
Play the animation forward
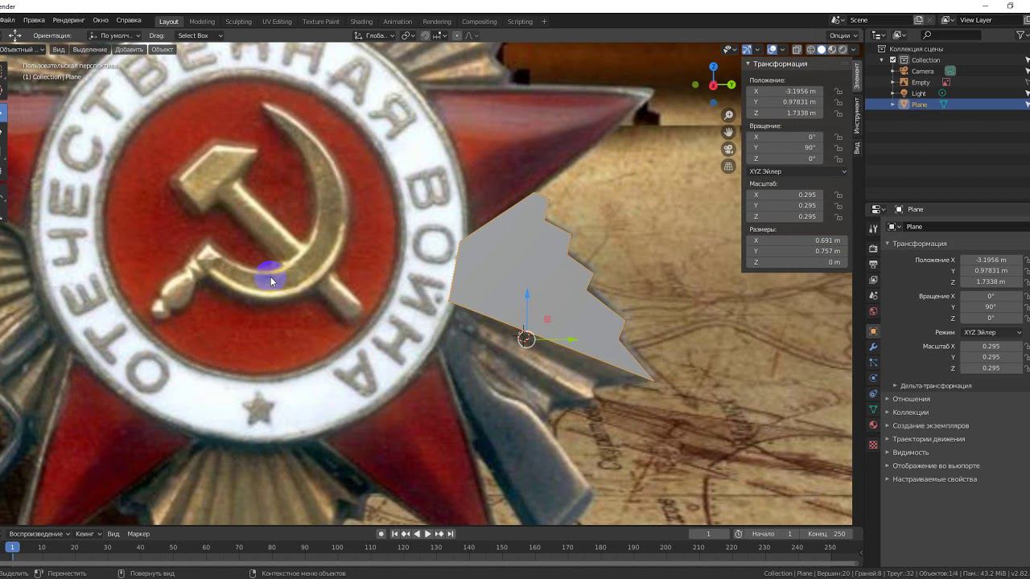click(428, 534)
